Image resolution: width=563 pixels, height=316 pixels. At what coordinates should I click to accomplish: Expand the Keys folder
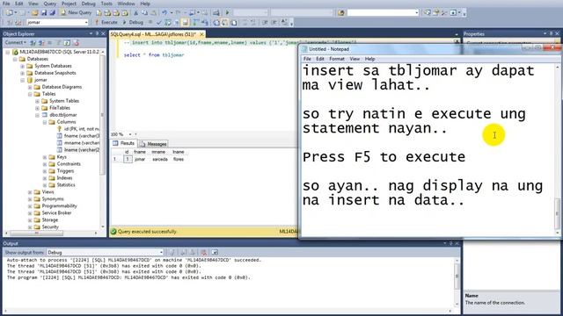click(x=45, y=157)
